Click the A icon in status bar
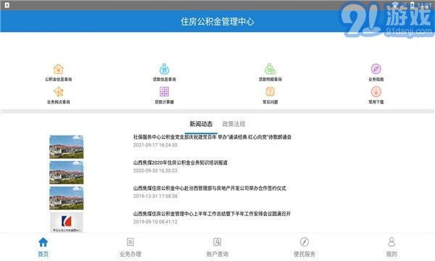This screenshot has height=261, width=435. [x=7, y=5]
